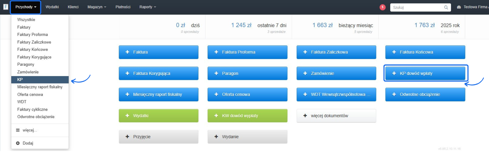
Task: Click the 1 763 zł 2025 rok amount
Action: pos(424,25)
